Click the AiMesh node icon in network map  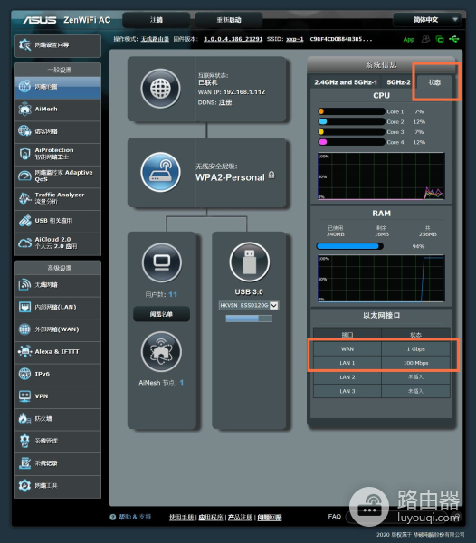[161, 352]
